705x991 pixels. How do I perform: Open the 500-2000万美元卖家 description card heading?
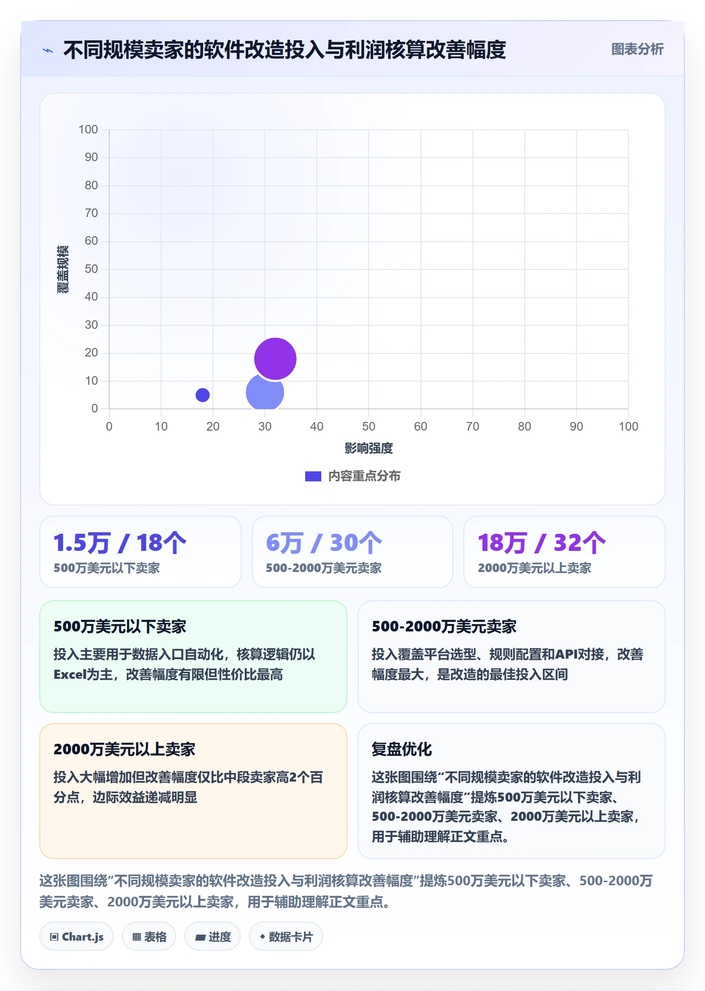[444, 626]
